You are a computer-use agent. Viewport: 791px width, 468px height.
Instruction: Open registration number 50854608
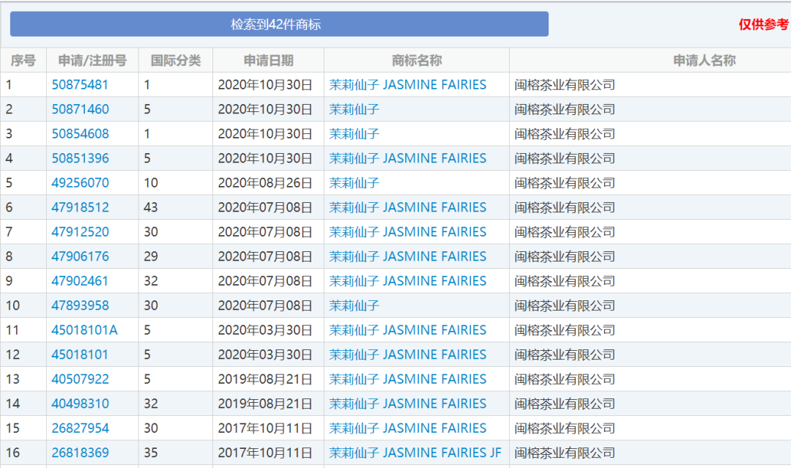click(81, 134)
